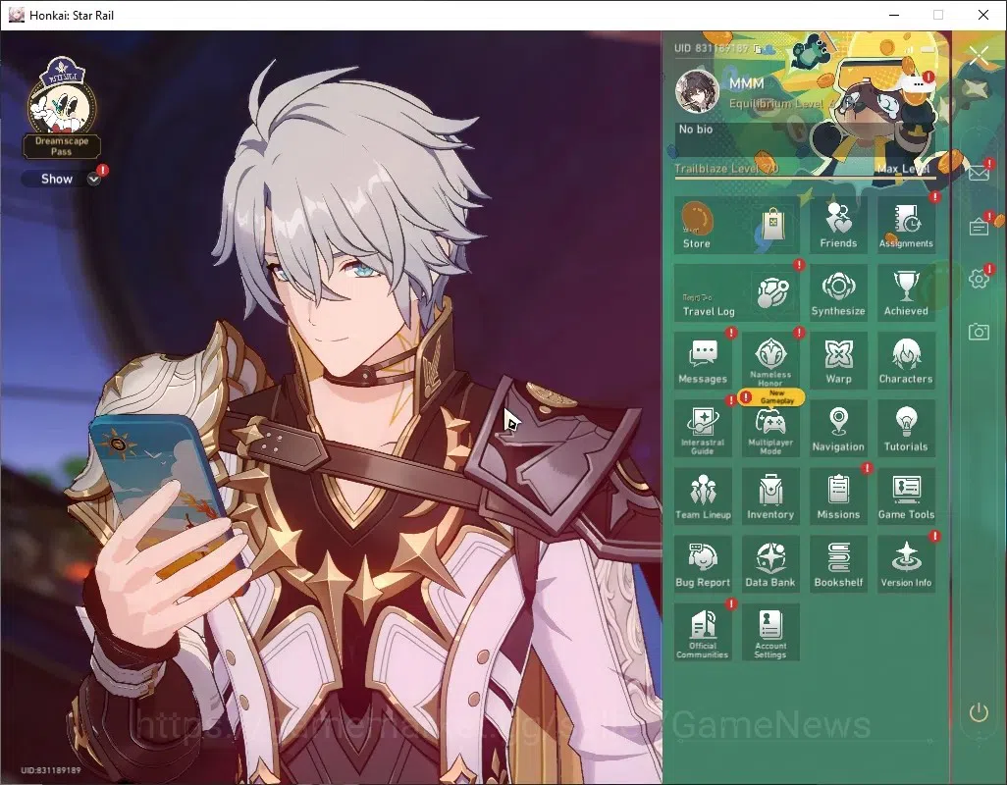Open the Bookshelf
The height and width of the screenshot is (785, 1007).
[838, 564]
